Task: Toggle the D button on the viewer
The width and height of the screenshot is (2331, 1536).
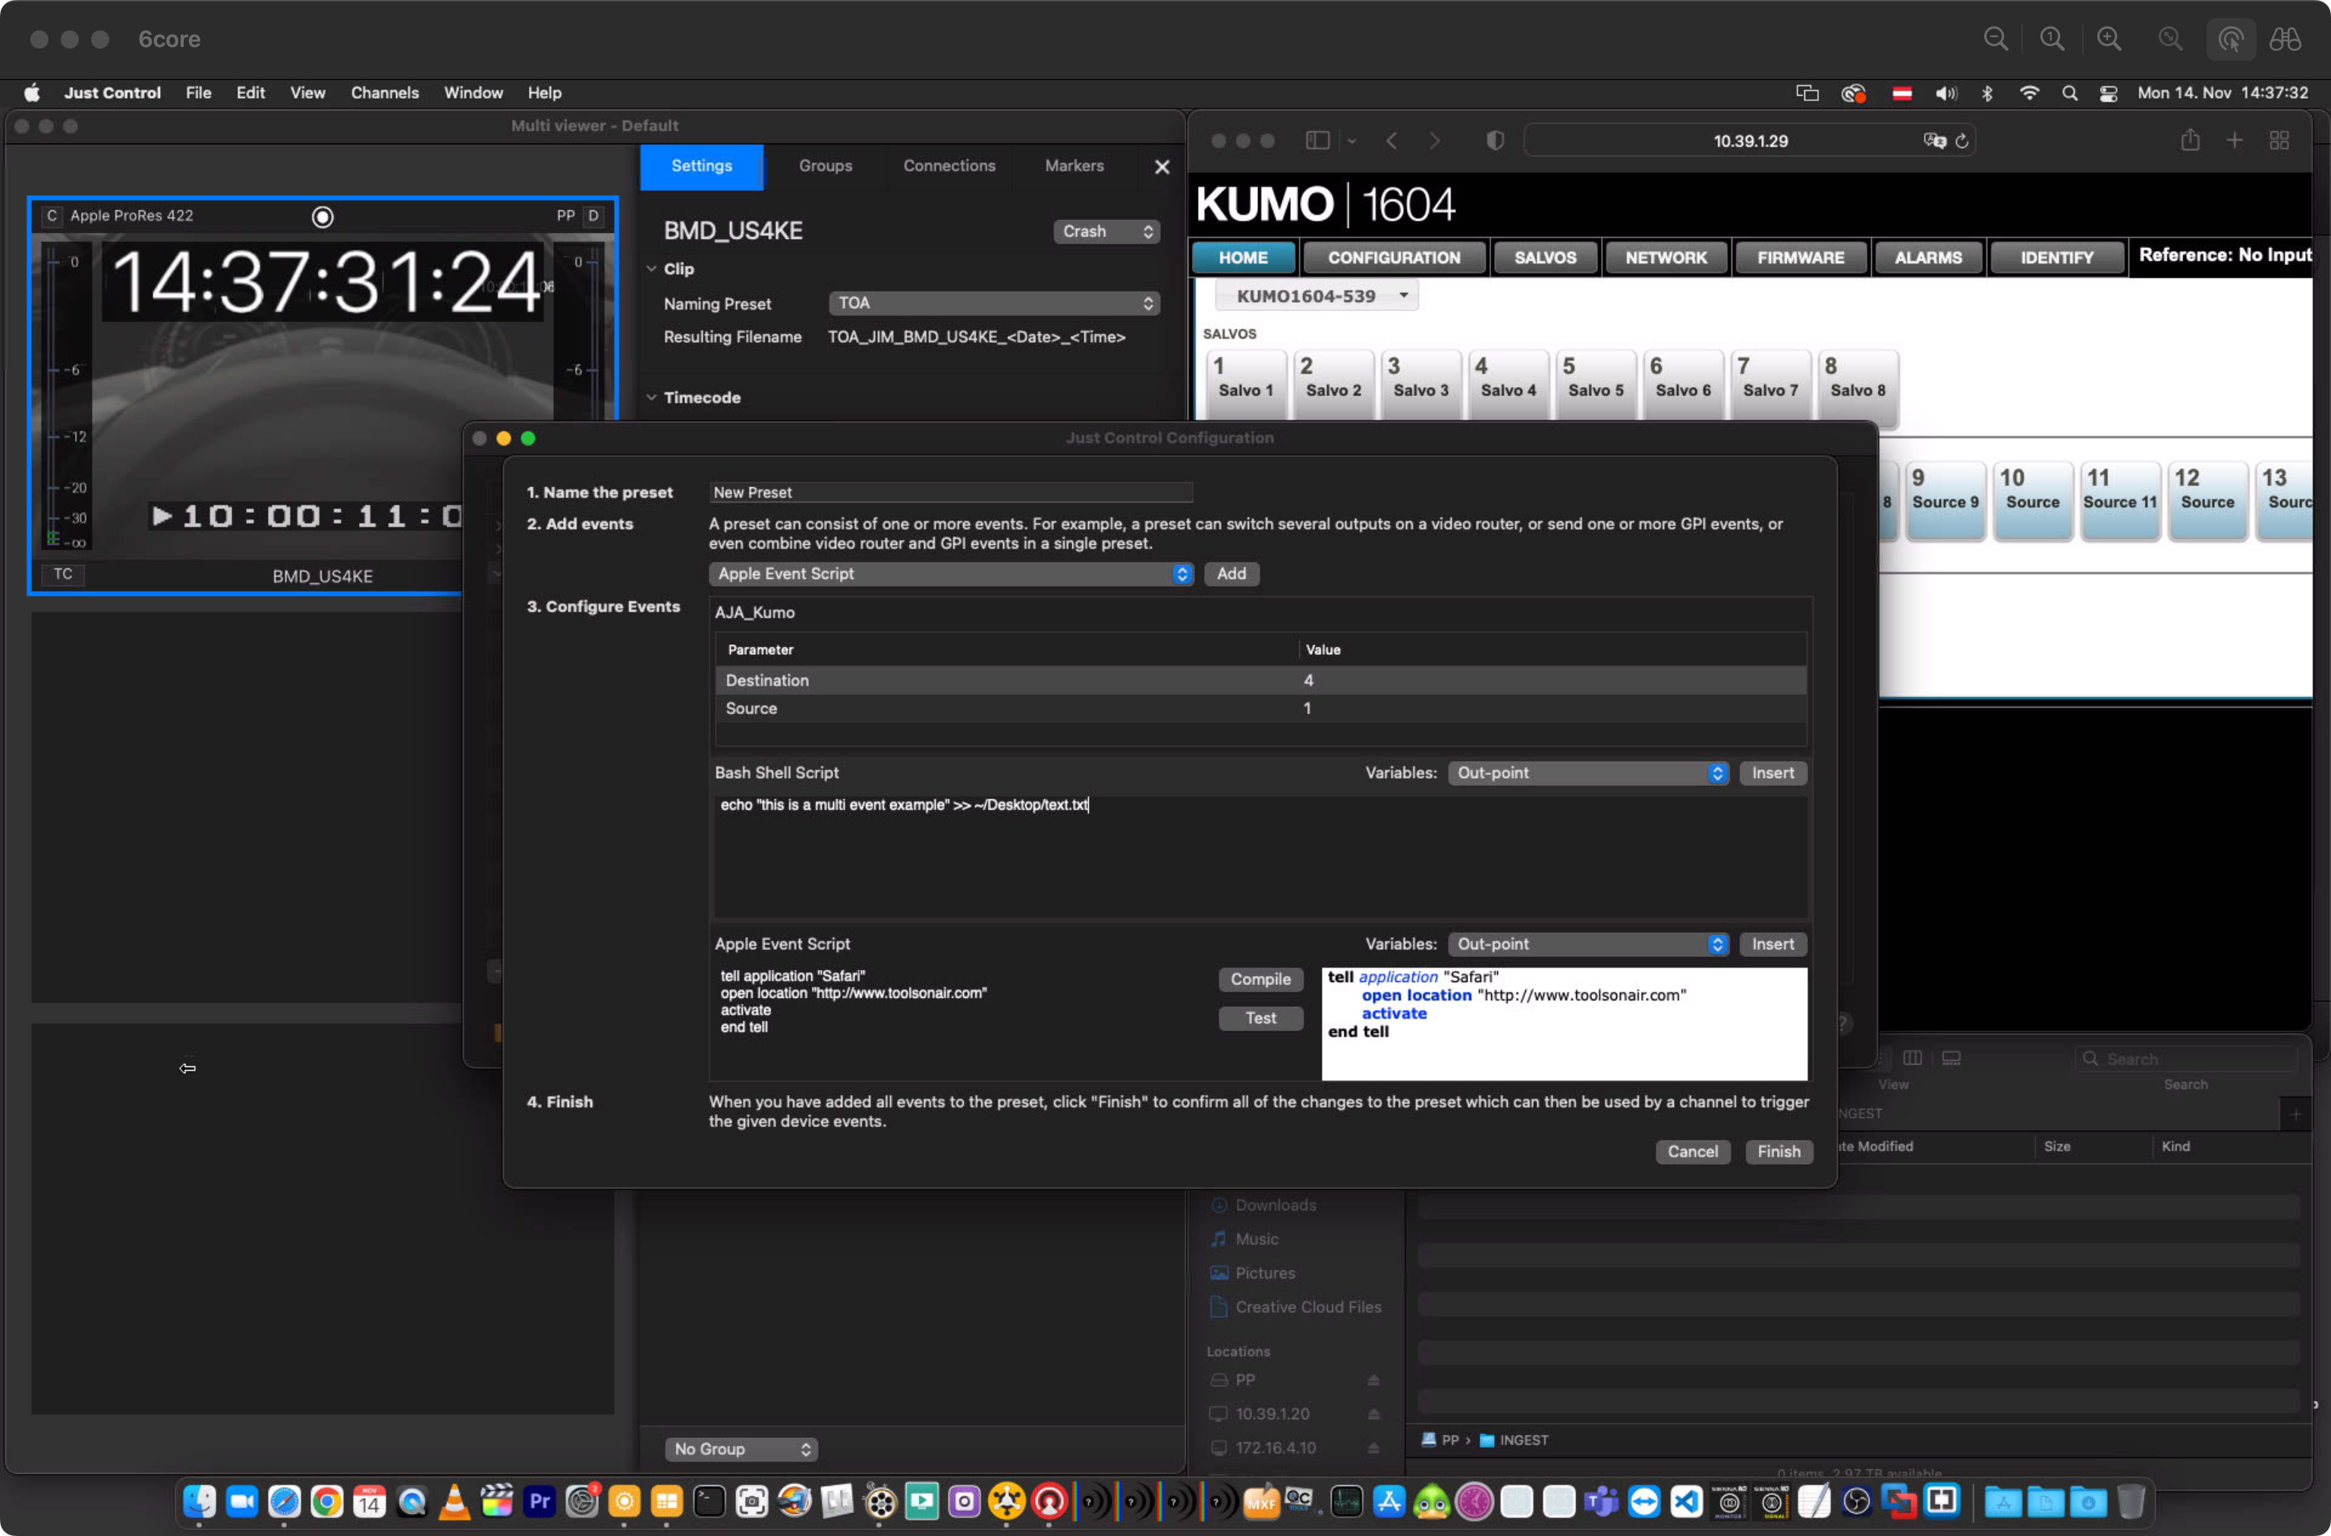Action: coord(593,216)
